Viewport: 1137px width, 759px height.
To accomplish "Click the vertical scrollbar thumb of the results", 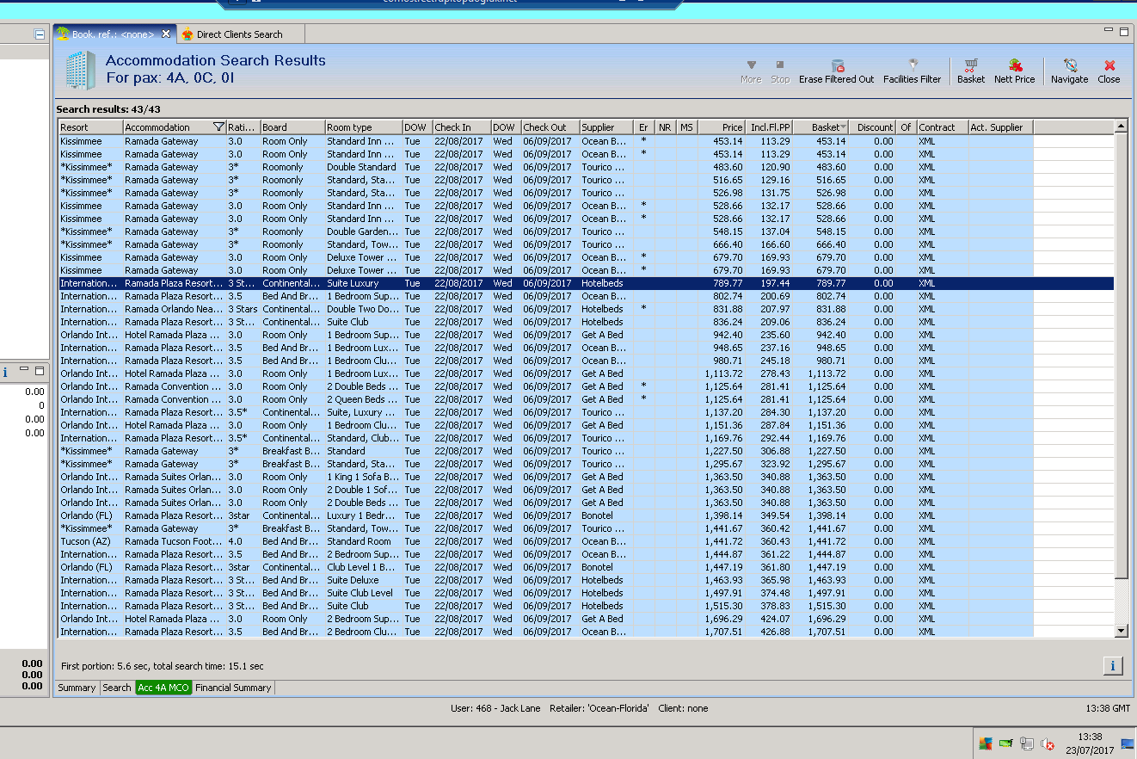I will pyautogui.click(x=1121, y=355).
